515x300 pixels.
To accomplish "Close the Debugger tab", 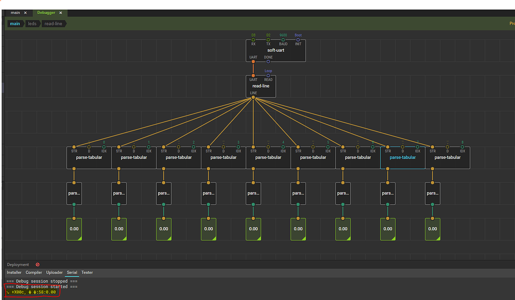I will (x=61, y=13).
